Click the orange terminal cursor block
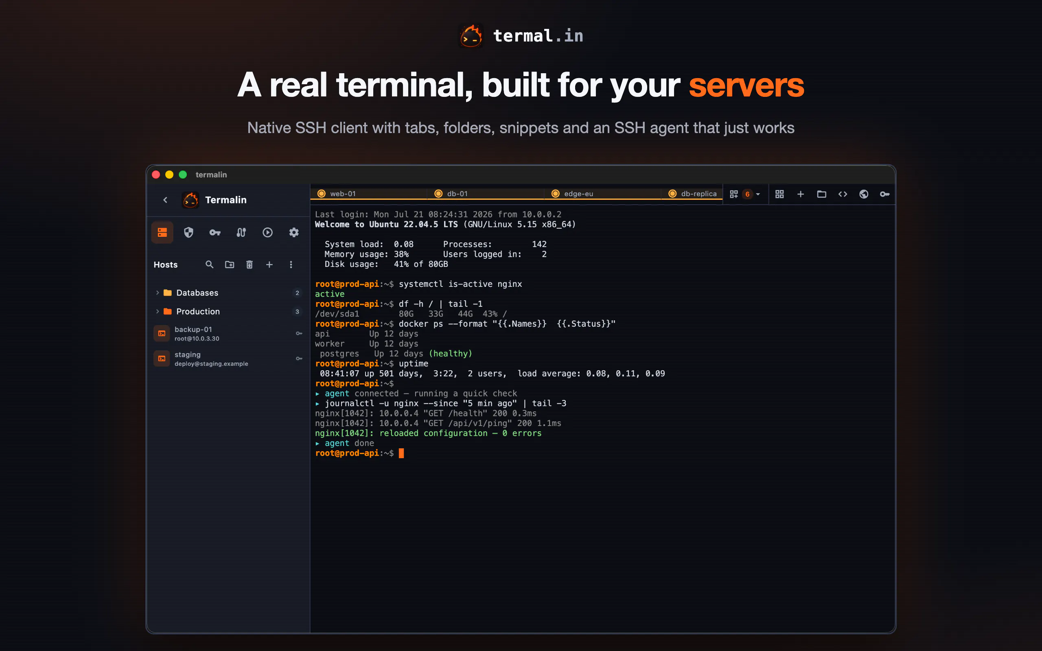1042x651 pixels. point(401,453)
